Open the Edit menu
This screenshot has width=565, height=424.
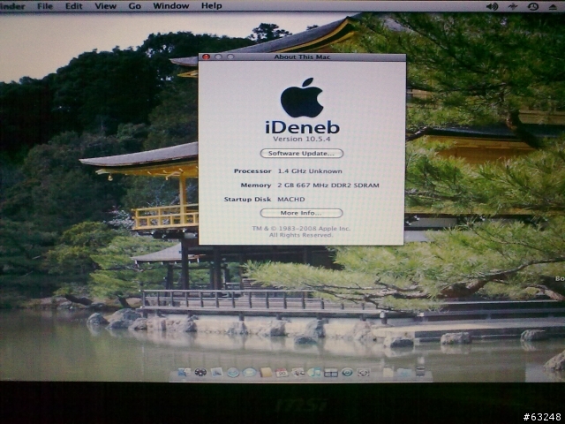point(74,6)
